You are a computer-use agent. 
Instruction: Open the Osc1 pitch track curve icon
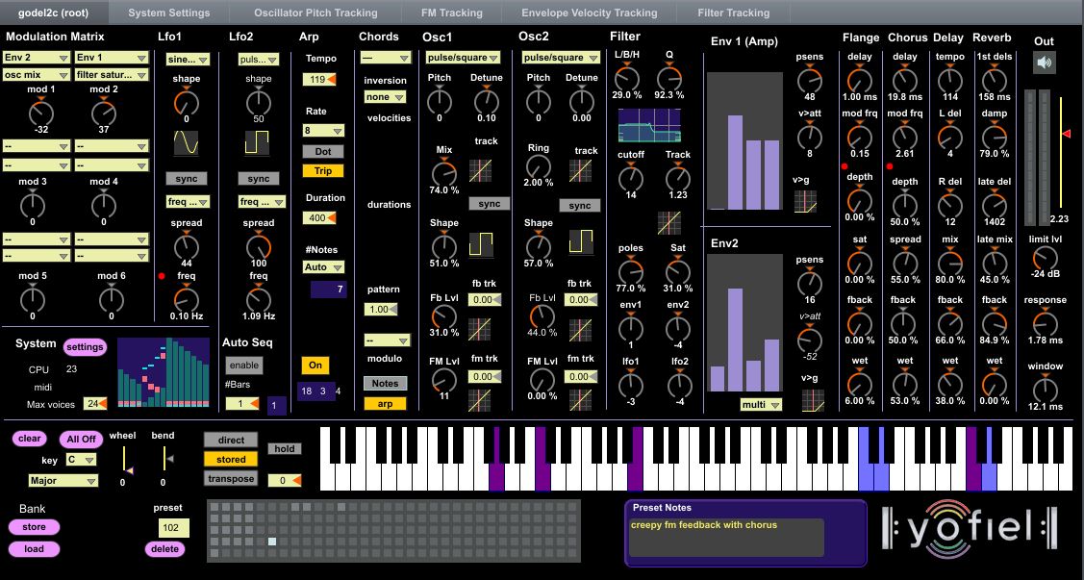[x=481, y=170]
